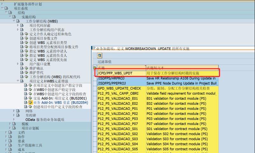Run the activity 定义合作人确定过程和角色 via its execute icon
This screenshot has width=255, height=153.
[x=26, y=34]
